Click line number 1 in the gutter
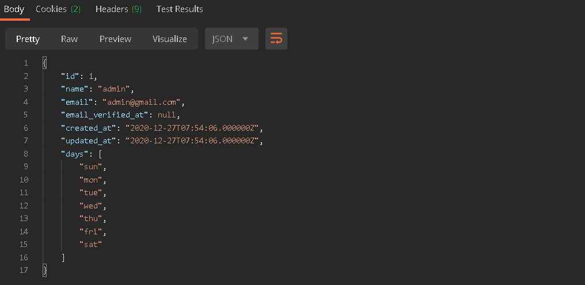585x285 pixels. pyautogui.click(x=26, y=63)
